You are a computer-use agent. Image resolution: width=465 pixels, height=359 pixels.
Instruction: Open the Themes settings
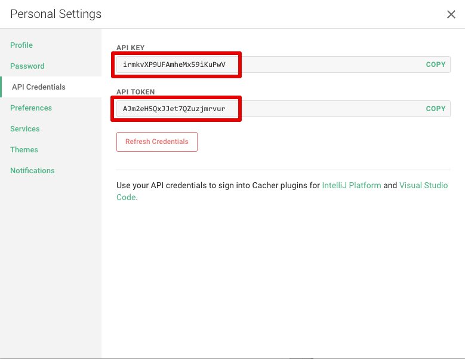24,150
